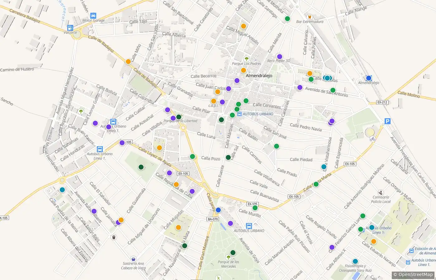Click the bicycle icon below the parking sign

pyautogui.click(x=373, y=139)
